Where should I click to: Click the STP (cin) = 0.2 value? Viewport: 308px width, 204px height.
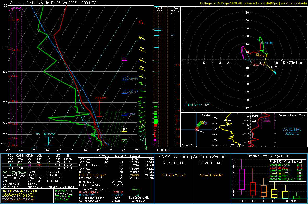point(63,194)
